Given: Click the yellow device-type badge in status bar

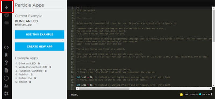Looking at the screenshot, I should [181, 94].
